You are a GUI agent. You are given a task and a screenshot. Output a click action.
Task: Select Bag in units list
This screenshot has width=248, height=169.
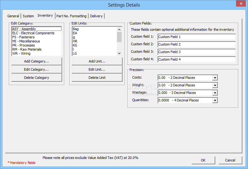(95, 29)
